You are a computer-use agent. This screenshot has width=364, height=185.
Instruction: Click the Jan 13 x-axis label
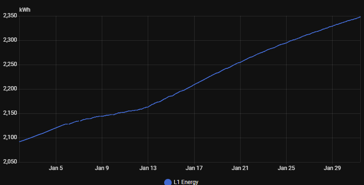pos(148,168)
